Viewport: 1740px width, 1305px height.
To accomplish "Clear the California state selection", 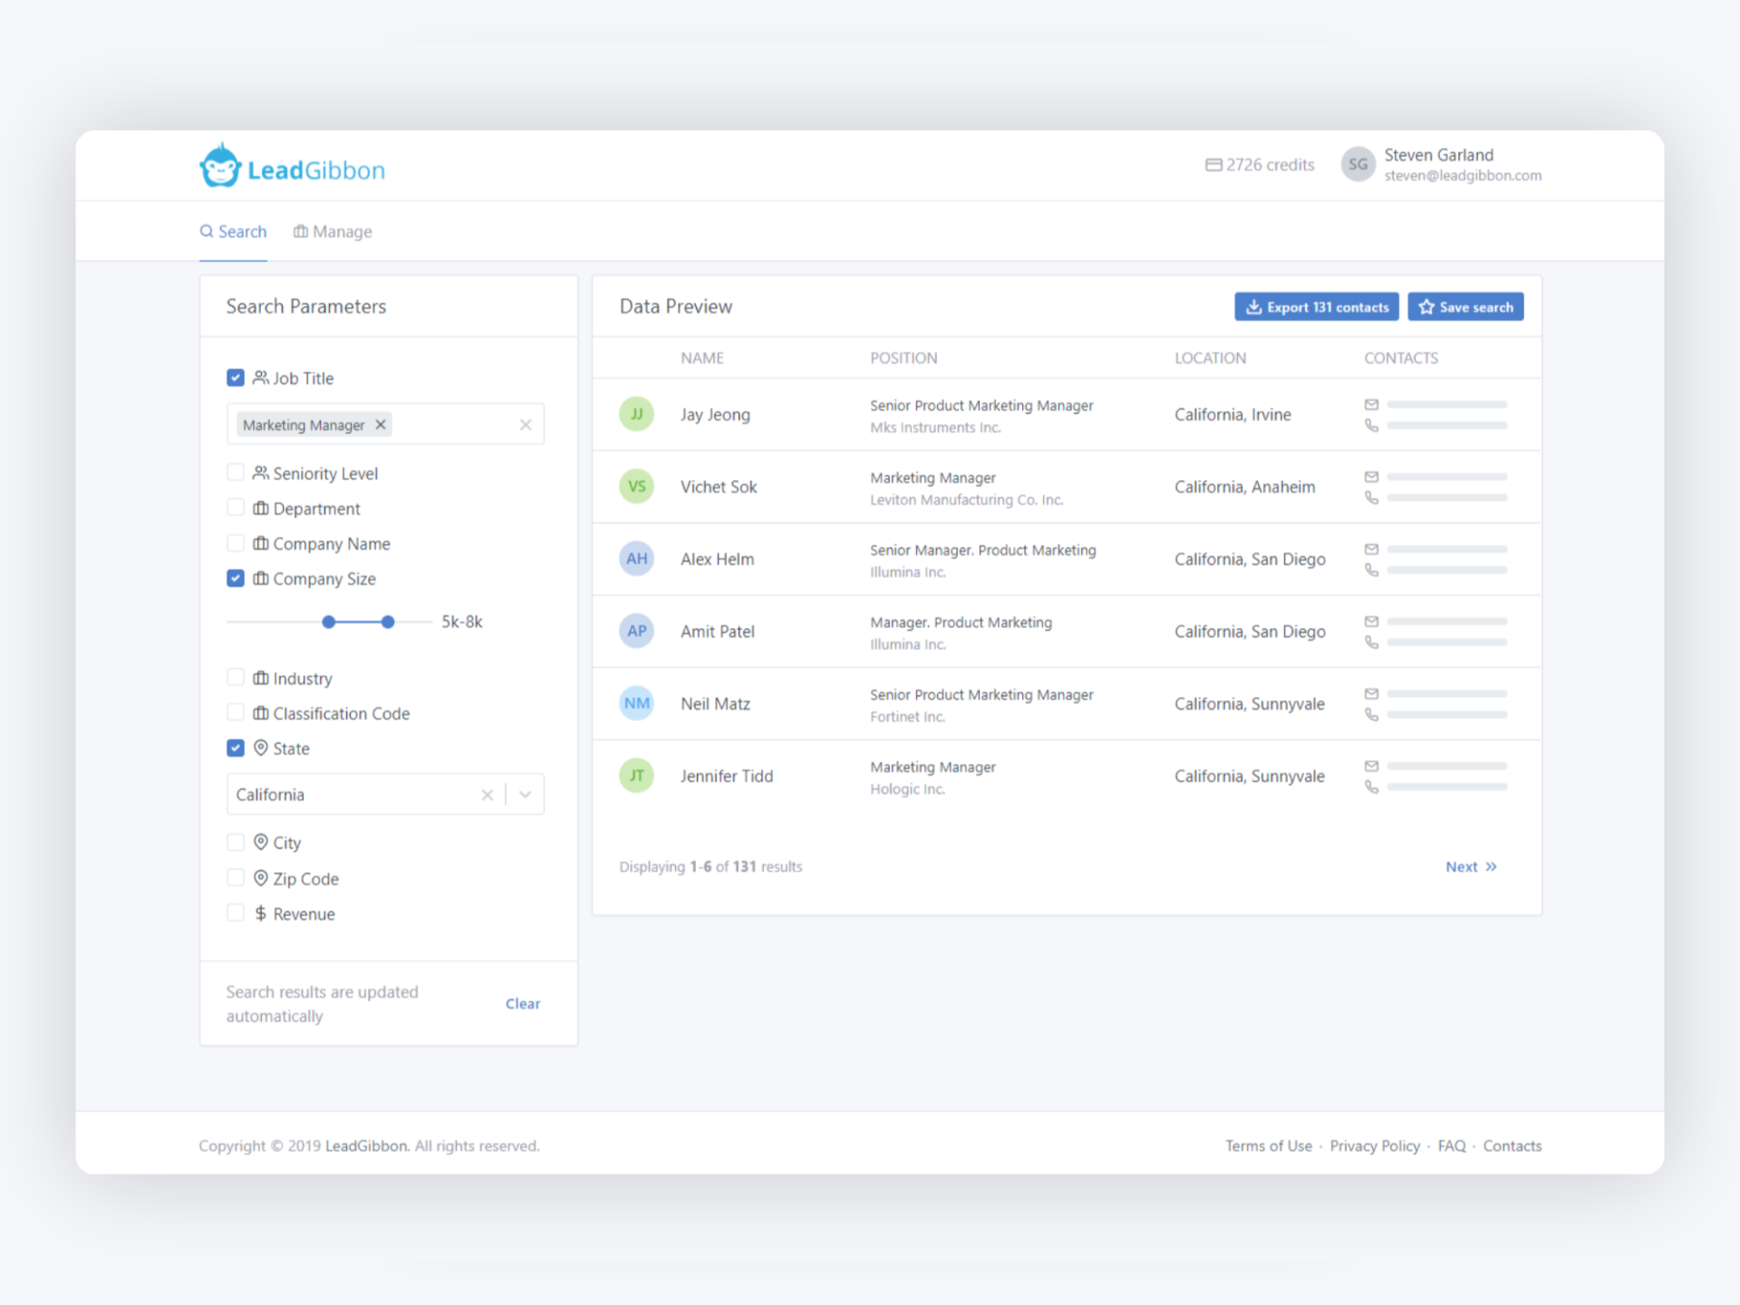I will tap(487, 795).
